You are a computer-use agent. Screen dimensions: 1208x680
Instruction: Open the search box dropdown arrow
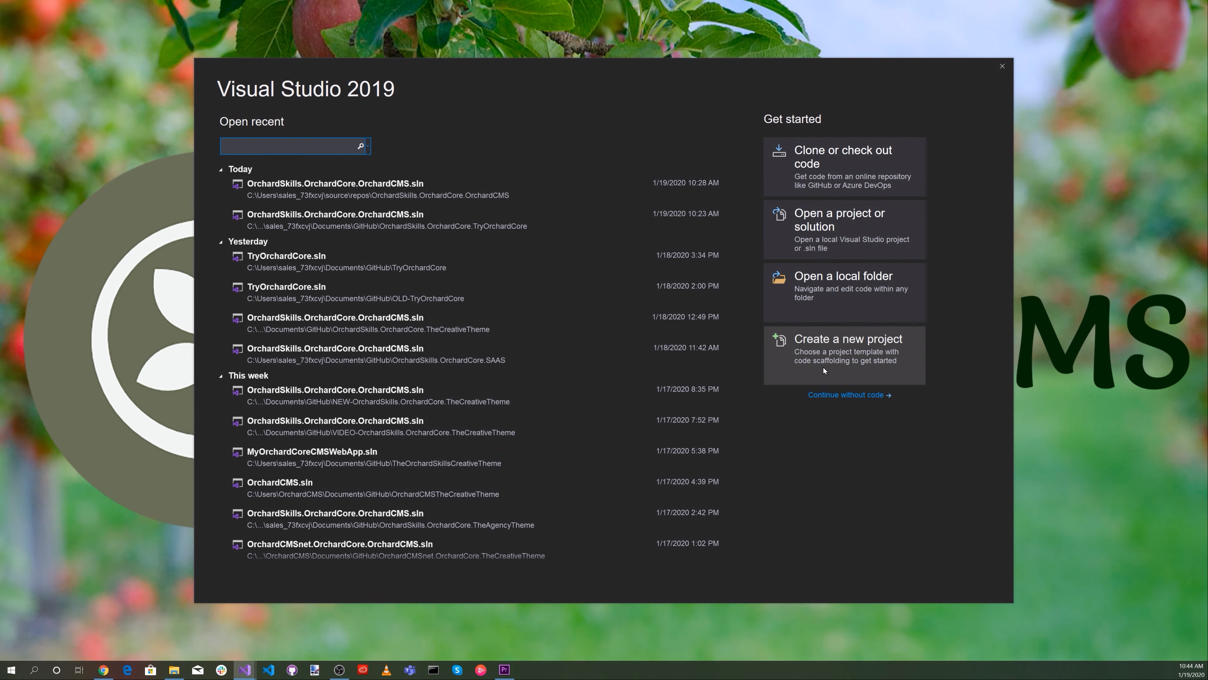point(368,146)
